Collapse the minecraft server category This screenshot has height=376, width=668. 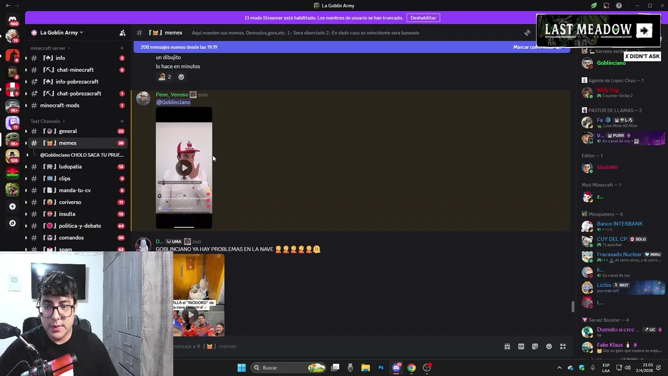(51, 48)
